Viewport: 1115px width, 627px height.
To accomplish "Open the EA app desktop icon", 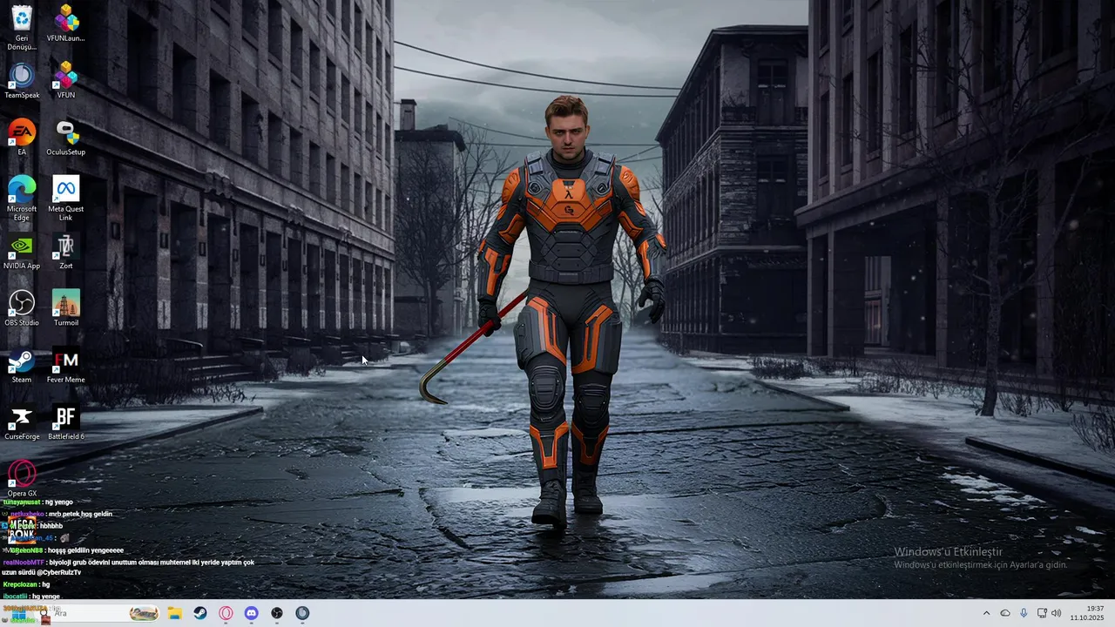I will tap(22, 138).
